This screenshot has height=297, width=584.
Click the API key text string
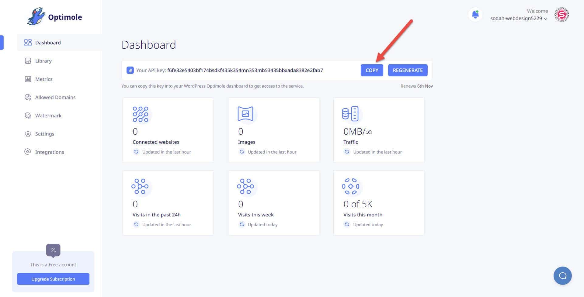tap(245, 71)
